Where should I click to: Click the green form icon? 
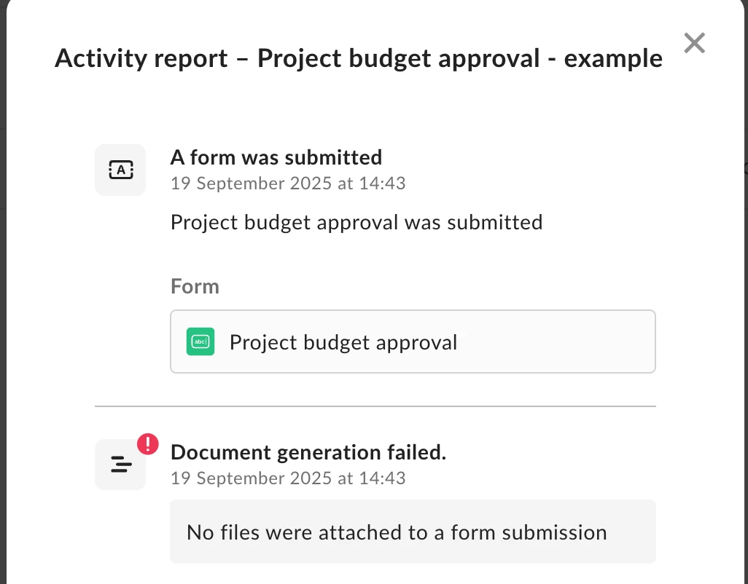[200, 342]
